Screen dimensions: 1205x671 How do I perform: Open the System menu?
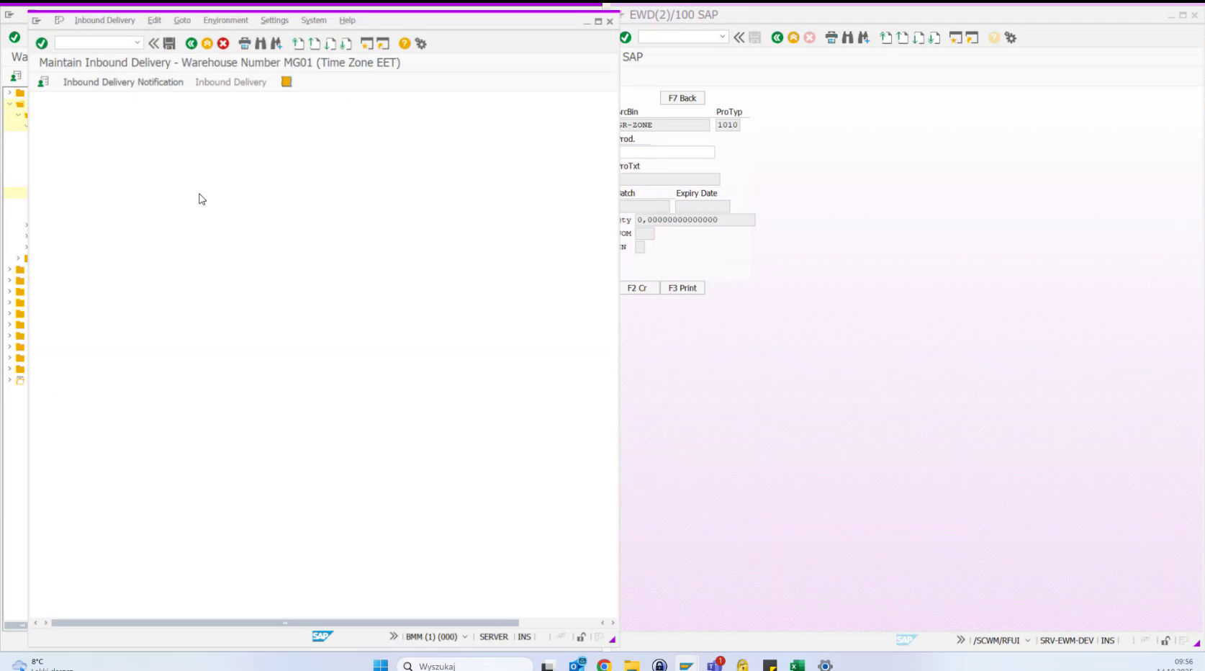(314, 20)
